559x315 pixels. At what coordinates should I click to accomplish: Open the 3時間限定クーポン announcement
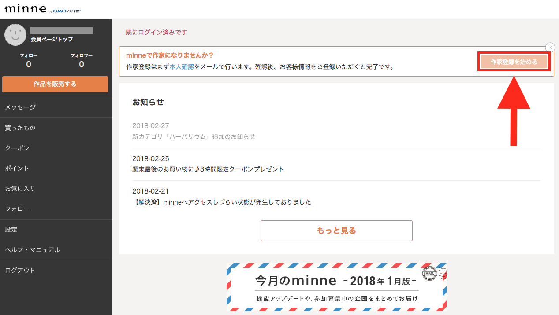click(x=208, y=169)
